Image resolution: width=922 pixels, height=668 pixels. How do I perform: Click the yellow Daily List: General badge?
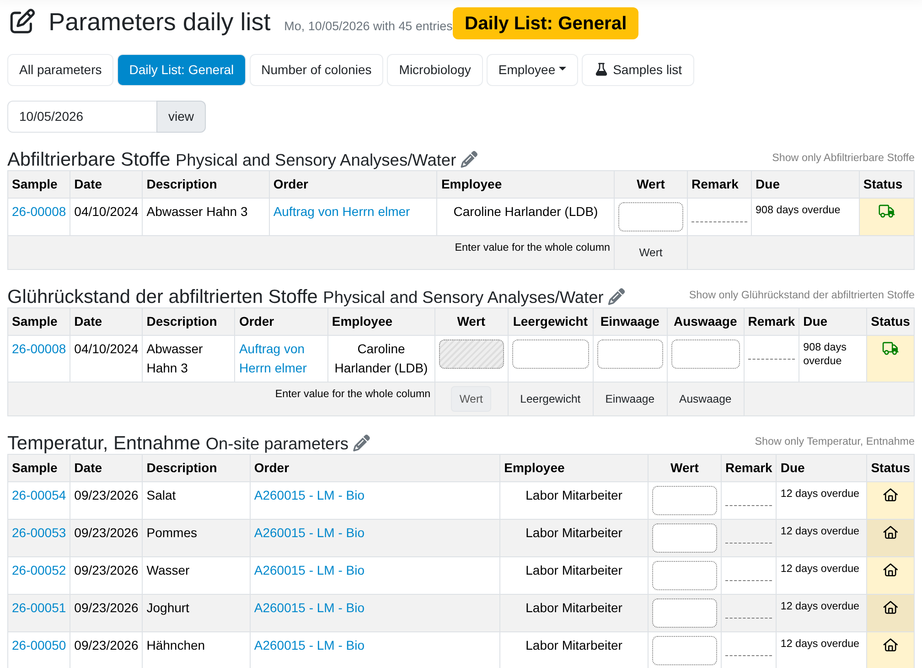coord(546,23)
